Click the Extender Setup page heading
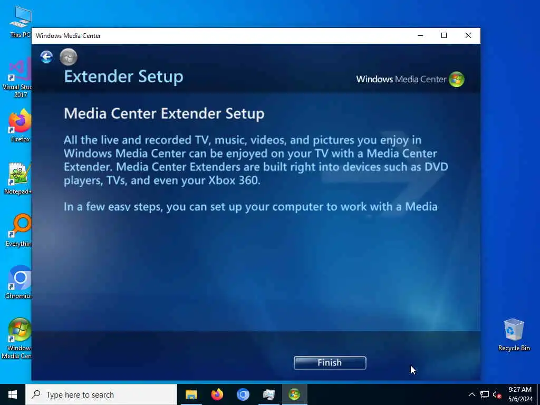The height and width of the screenshot is (405, 540). coord(123,77)
